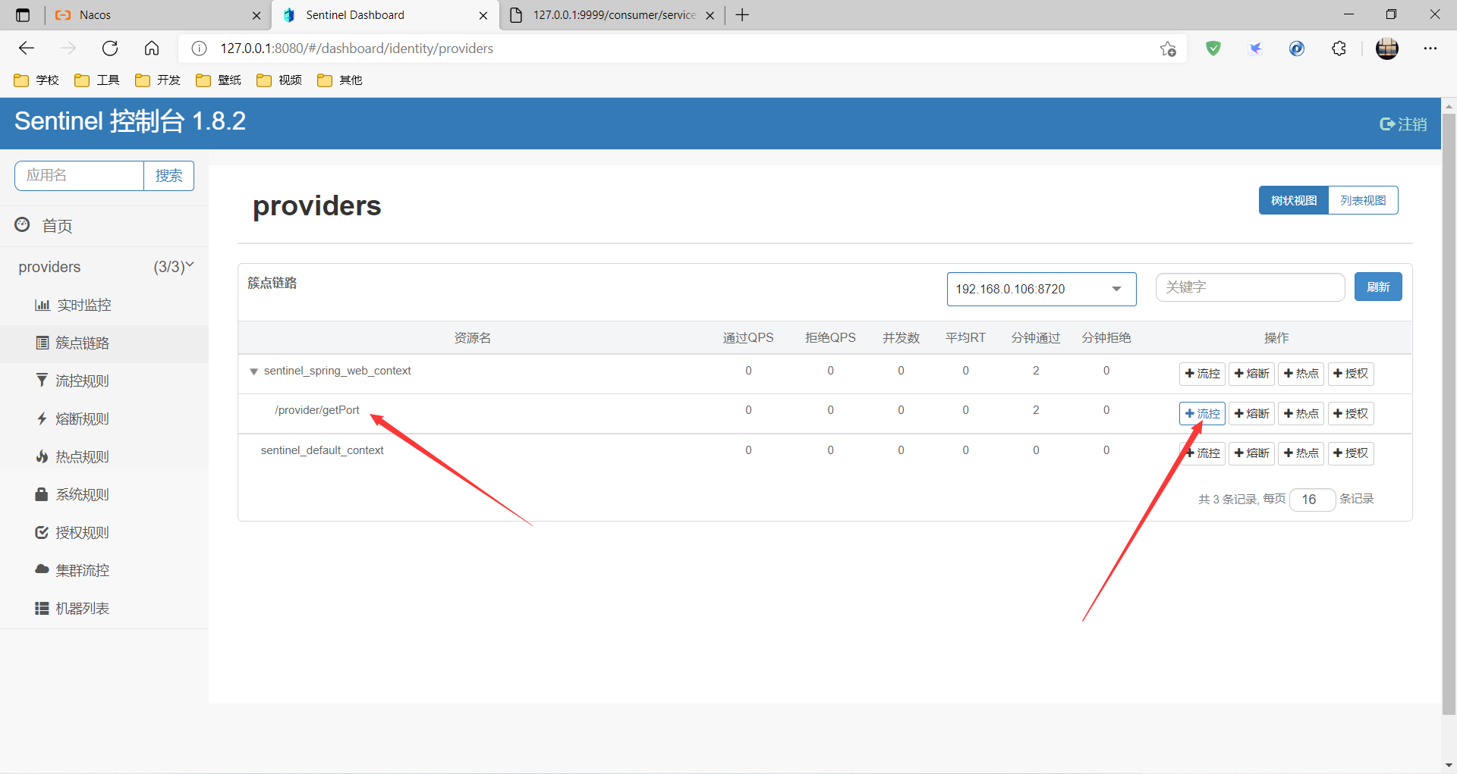Click the 资源名 column header
The width and height of the screenshot is (1457, 774).
pyautogui.click(x=472, y=337)
